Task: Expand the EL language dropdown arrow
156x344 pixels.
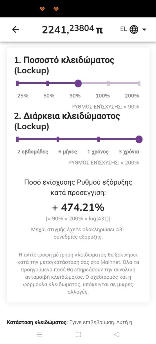Action: coord(144,30)
